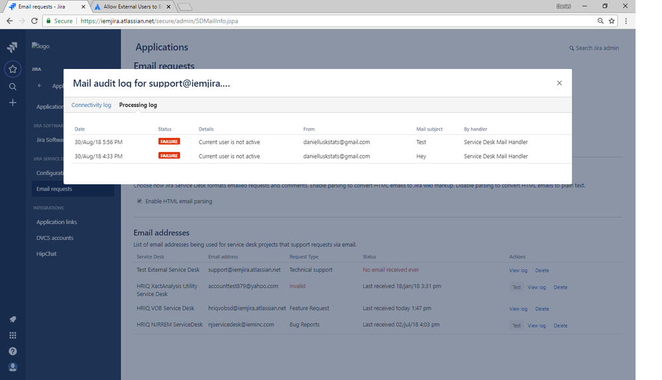Open the app switcher grid icon
The height and width of the screenshot is (380, 662).
[x=13, y=335]
